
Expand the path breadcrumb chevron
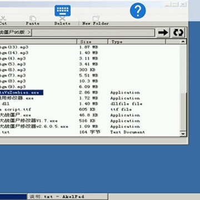[29, 32]
